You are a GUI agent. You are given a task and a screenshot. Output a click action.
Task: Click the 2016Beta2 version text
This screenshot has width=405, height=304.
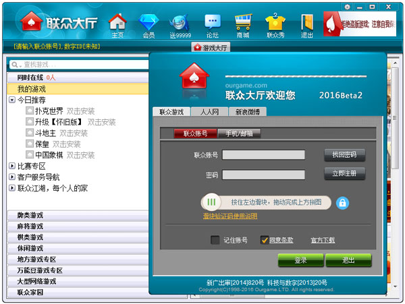click(x=340, y=96)
